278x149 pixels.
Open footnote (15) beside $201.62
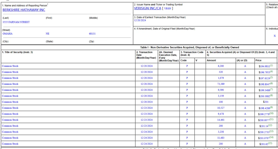[x=270, y=143]
